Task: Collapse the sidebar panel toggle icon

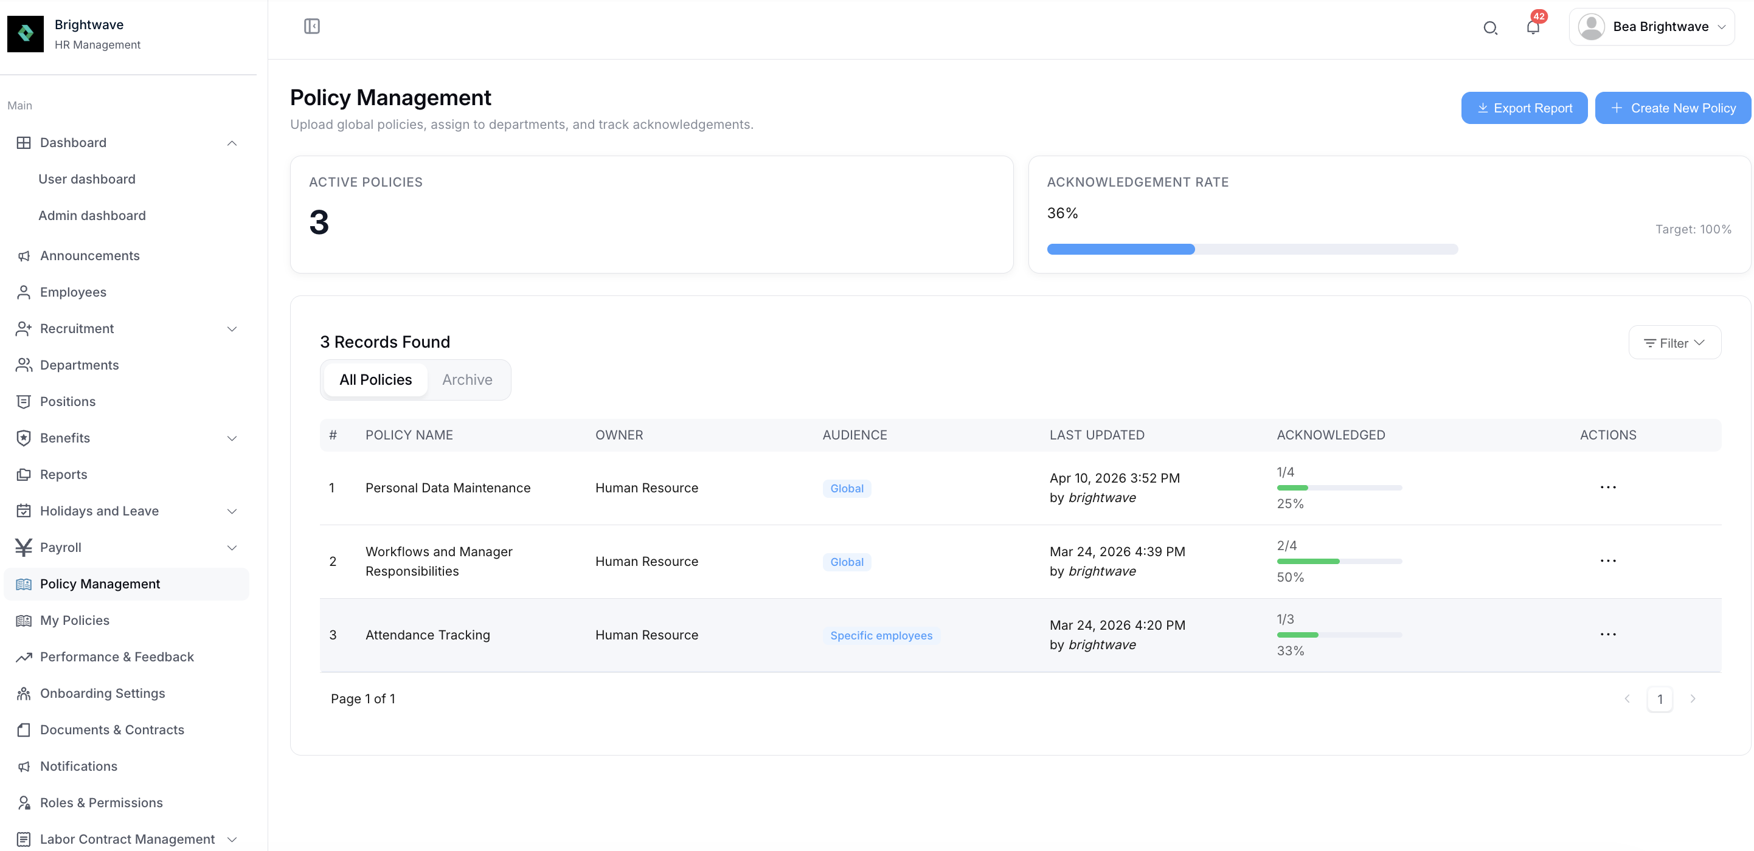Action: point(311,27)
